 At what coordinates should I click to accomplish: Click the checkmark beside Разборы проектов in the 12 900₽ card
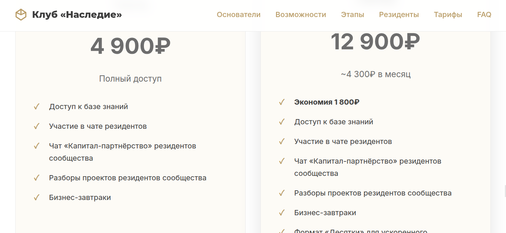point(282,193)
